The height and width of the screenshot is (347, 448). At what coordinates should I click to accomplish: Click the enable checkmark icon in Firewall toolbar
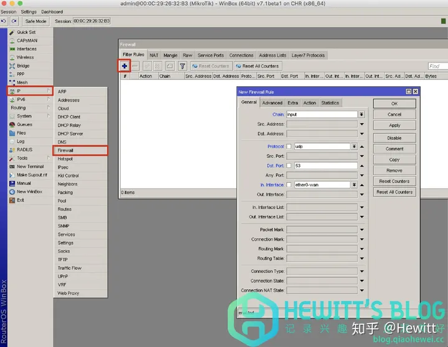pos(147,67)
